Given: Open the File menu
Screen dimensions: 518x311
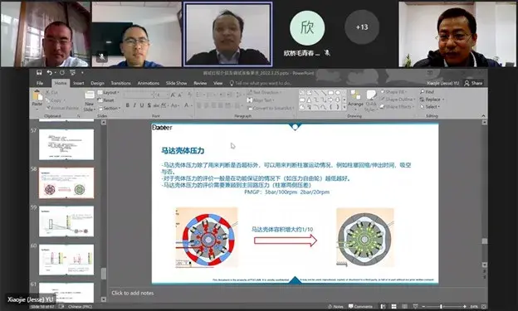Looking at the screenshot, I should [x=40, y=83].
